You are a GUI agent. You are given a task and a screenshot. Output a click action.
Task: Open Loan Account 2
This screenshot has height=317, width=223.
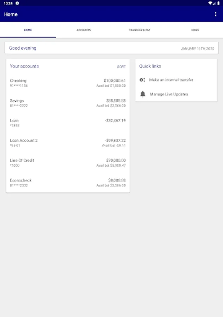[x=24, y=143]
